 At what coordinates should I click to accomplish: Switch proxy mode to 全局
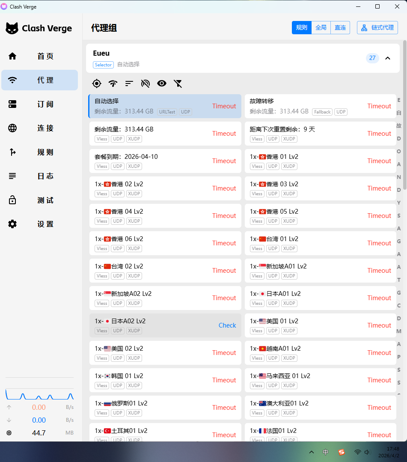[321, 27]
